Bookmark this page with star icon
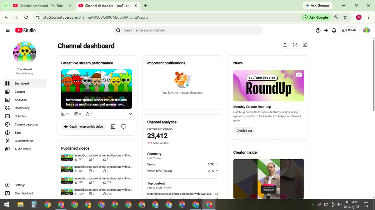375x210 pixels. (x=345, y=17)
